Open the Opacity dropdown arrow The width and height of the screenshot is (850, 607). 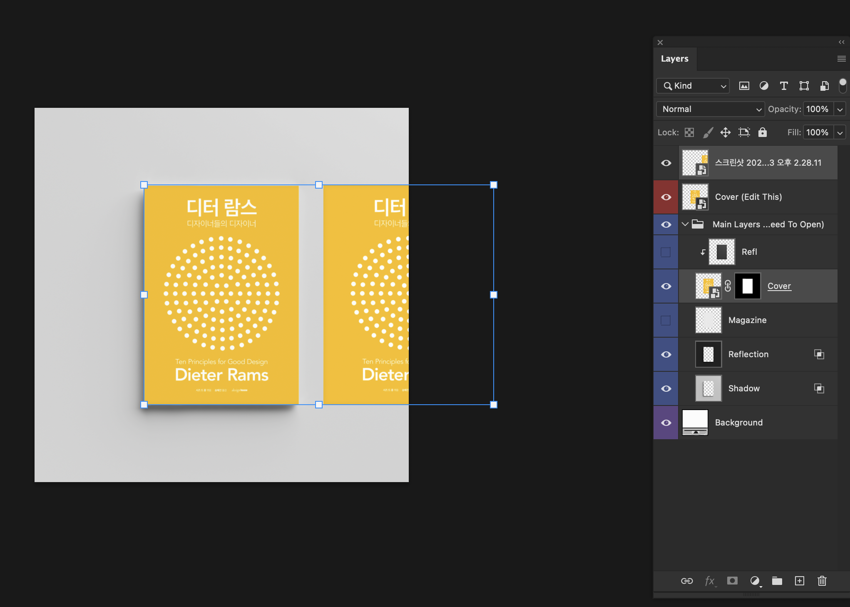(840, 109)
